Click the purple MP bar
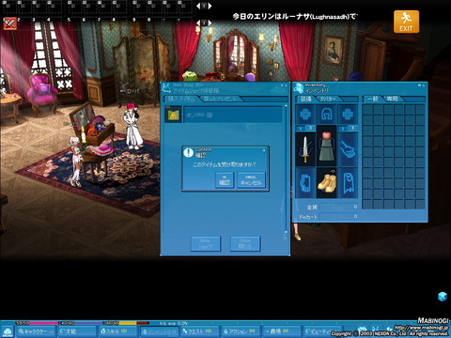 [81, 323]
